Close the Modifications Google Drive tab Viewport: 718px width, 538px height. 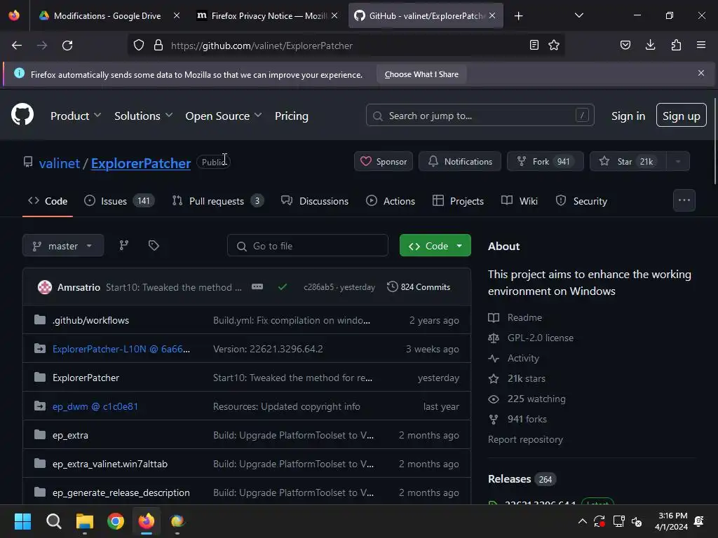pyautogui.click(x=176, y=15)
